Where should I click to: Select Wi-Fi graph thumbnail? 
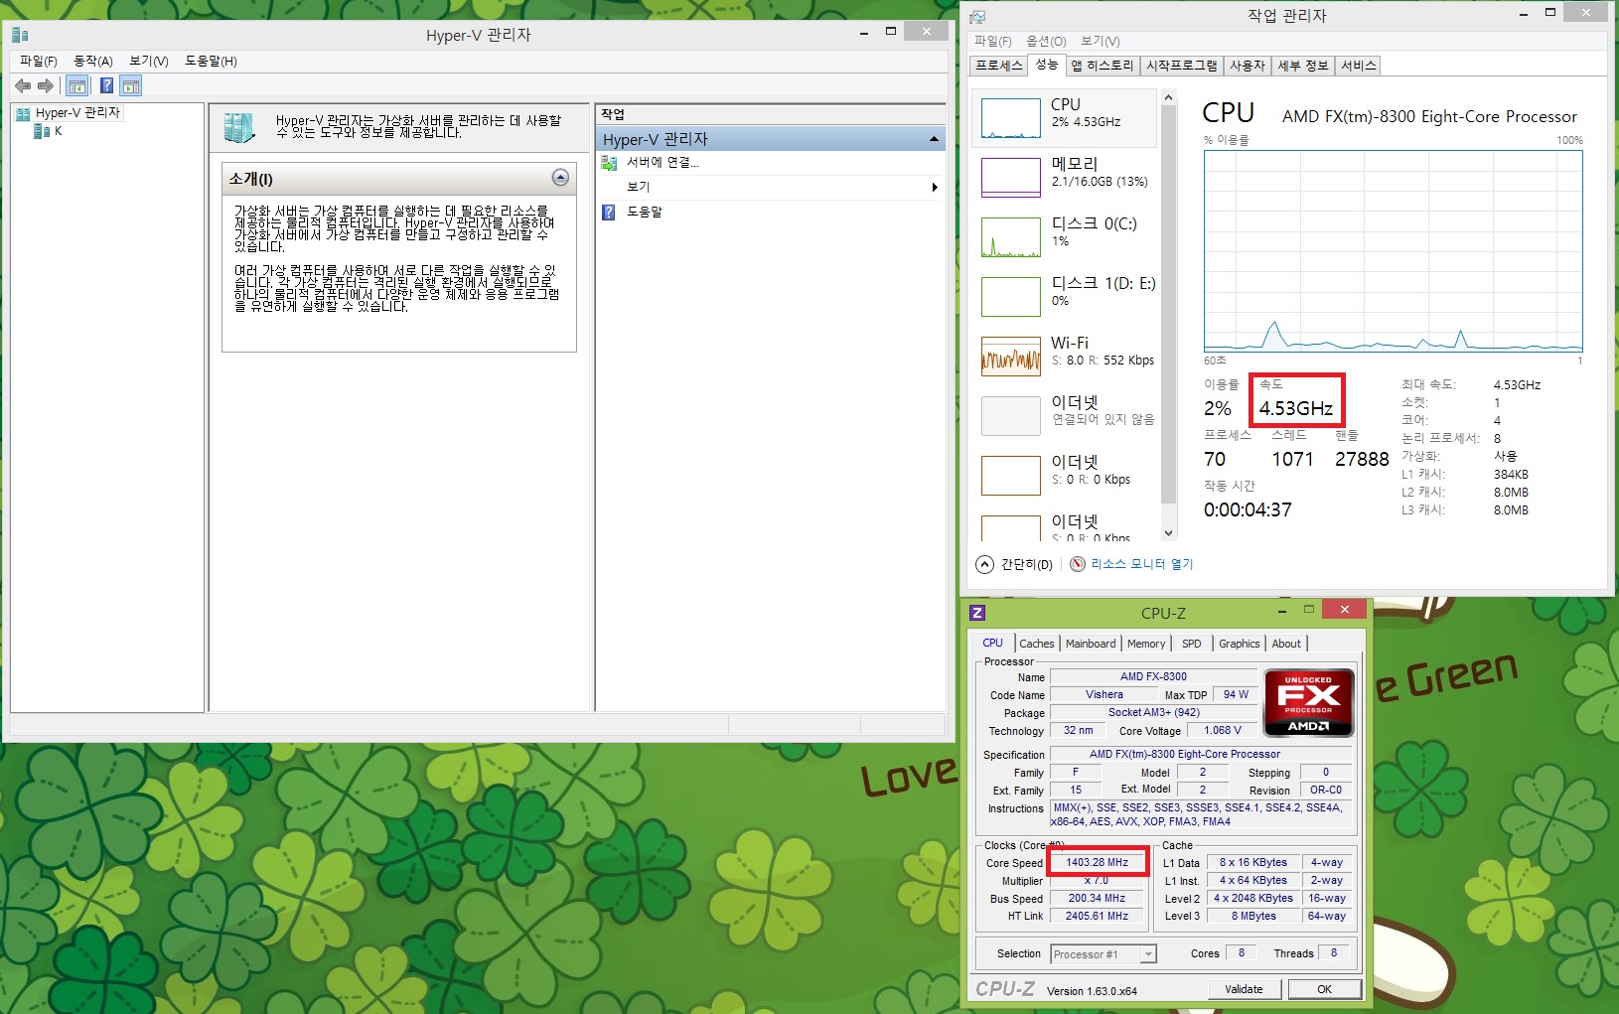tap(1010, 357)
